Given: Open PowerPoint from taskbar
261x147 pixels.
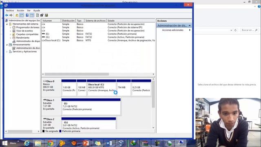Looking at the screenshot, I should coord(86,143).
